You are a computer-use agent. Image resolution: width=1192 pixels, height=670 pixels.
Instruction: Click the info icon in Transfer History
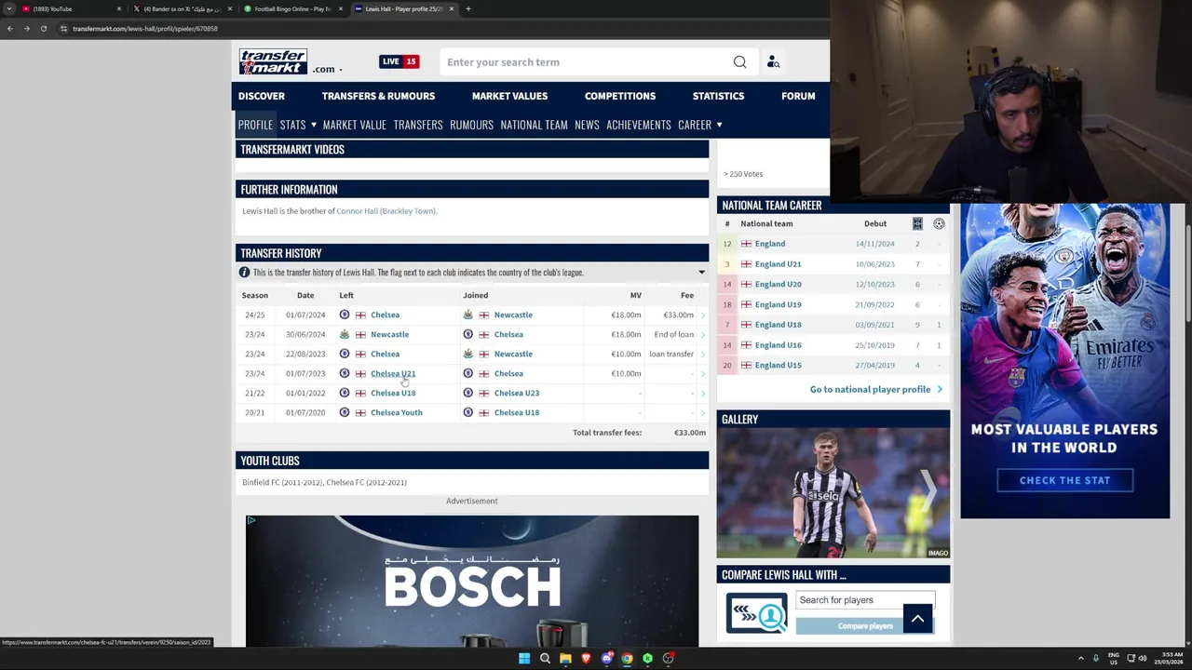pos(244,273)
